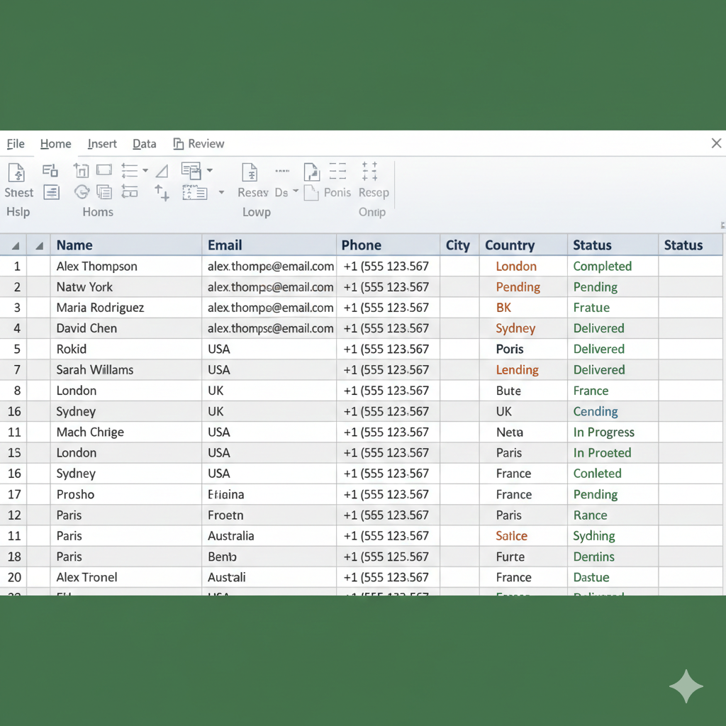Select the Email column header

point(225,245)
